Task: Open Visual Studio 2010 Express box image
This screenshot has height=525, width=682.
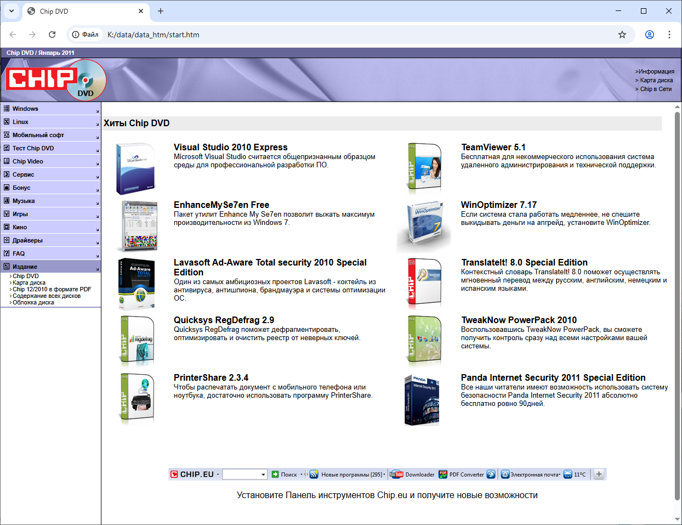Action: coord(136,169)
